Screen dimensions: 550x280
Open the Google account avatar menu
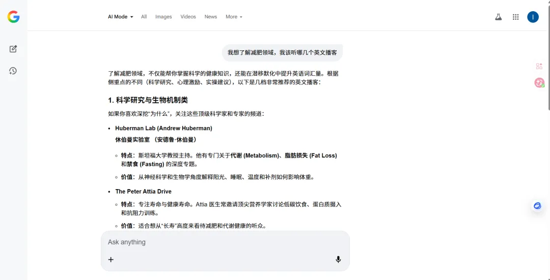(x=533, y=17)
